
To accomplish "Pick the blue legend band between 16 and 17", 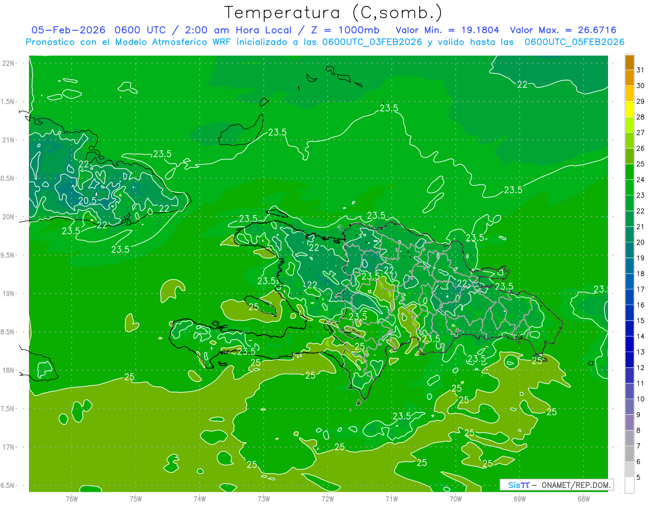I will pyautogui.click(x=629, y=297).
